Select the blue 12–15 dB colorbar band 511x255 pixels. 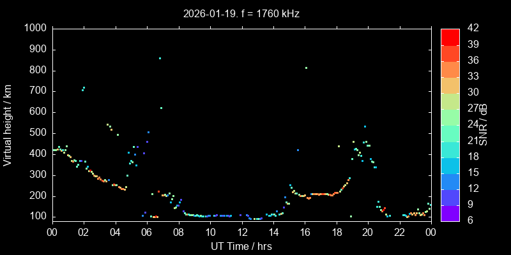[450, 180]
